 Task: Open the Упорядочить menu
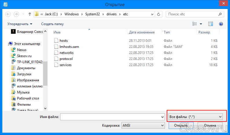[20, 24]
